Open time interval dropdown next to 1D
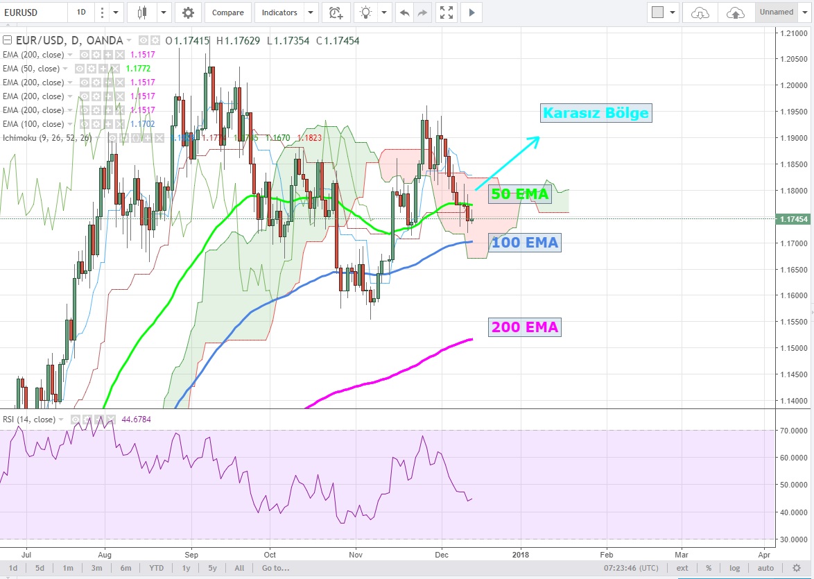This screenshot has height=579, width=814. point(116,12)
